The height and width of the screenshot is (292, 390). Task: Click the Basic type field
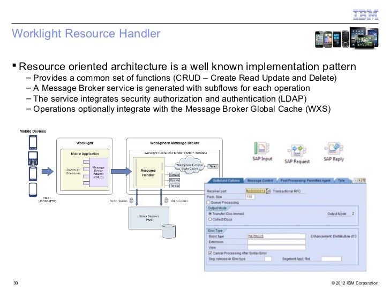tap(276, 236)
